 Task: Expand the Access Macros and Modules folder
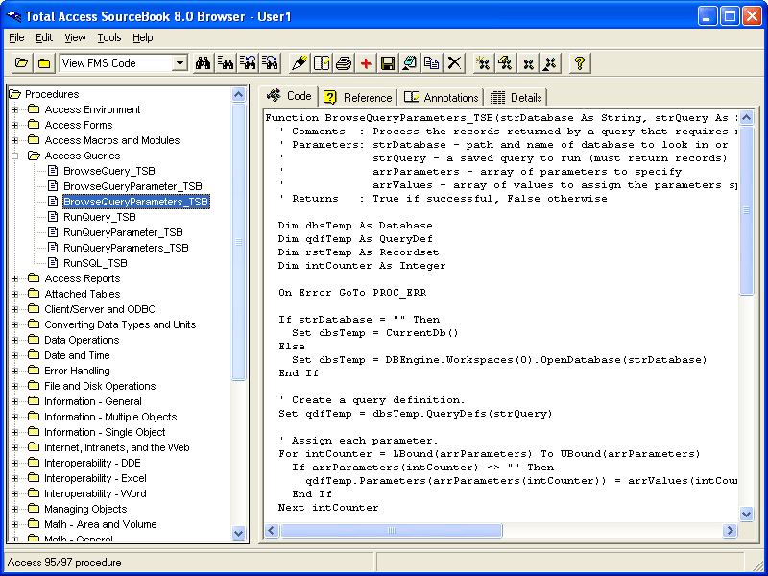tap(14, 140)
